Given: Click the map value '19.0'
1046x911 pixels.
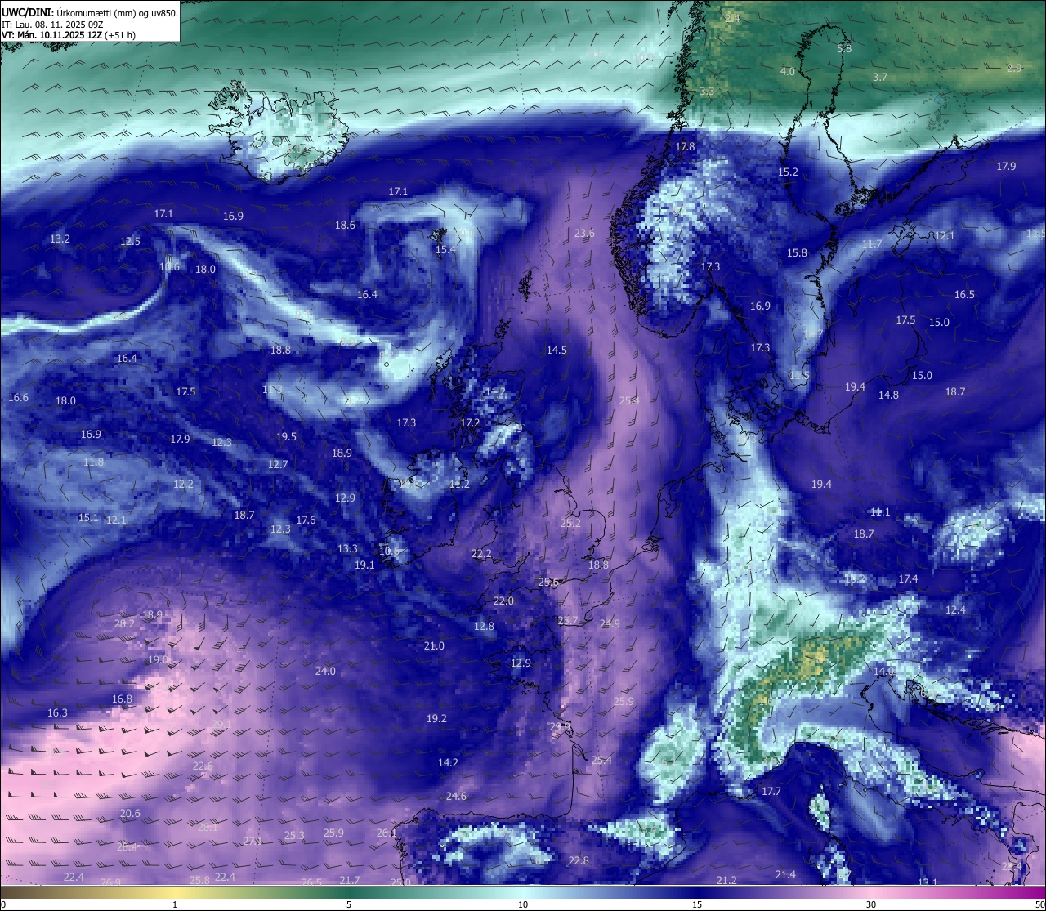Looking at the screenshot, I should coord(158,659).
